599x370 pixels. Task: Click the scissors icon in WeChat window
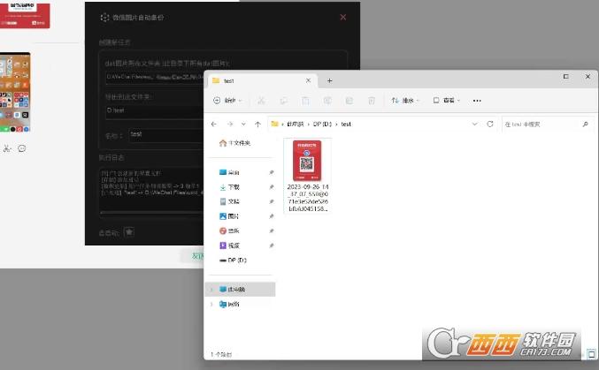[7, 148]
